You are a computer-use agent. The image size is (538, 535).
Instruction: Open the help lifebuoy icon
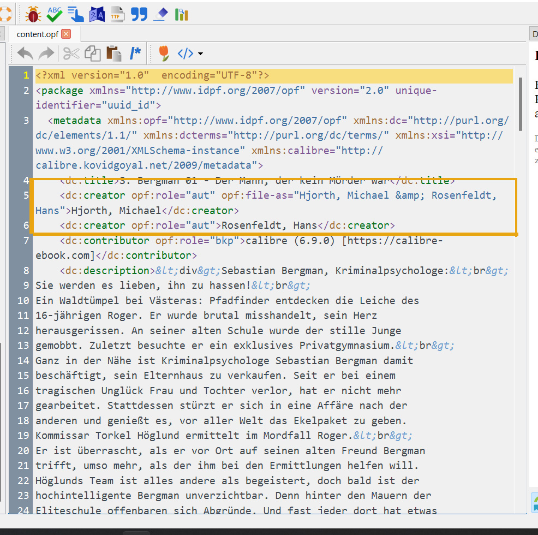pos(5,14)
